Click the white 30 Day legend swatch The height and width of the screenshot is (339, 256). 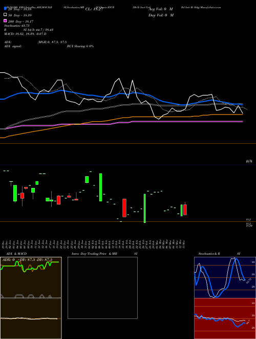pyautogui.click(x=6, y=15)
